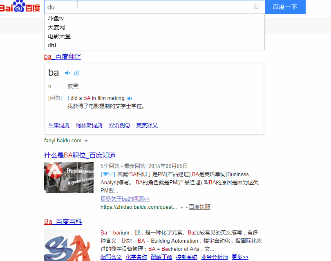Image resolution: width=331 pixels, height=261 pixels.
Task: Select suggestion 电影天堂
Action: [x=154, y=36]
